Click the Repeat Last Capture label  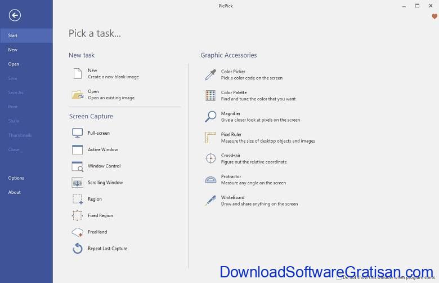107,249
